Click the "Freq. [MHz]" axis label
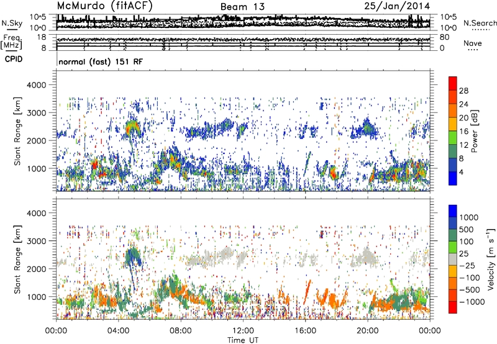This screenshot has width=497, height=344. 11,42
